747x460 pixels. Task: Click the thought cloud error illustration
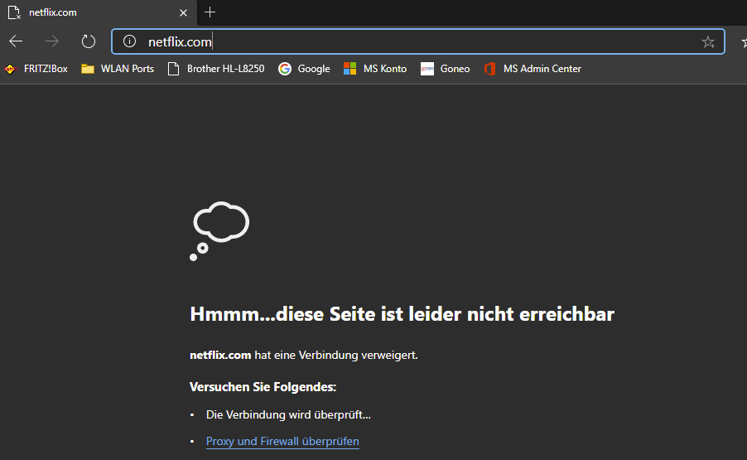(219, 231)
